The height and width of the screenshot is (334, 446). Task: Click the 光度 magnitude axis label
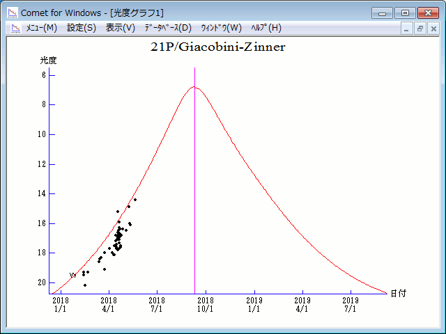click(x=47, y=61)
